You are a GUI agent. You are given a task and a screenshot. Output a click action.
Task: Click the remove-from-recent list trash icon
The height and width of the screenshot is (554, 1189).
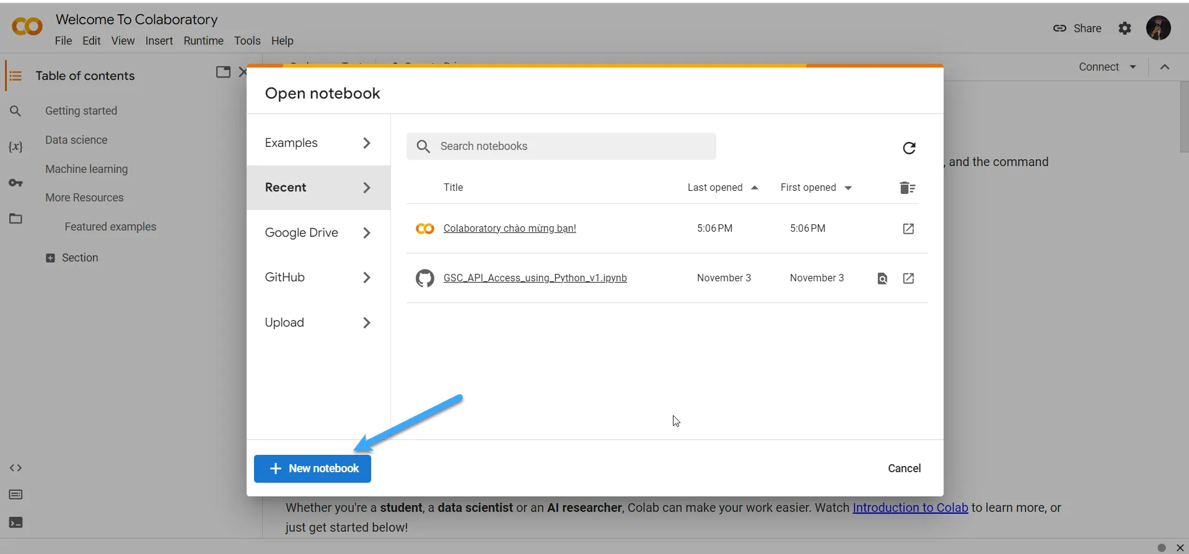coord(907,188)
